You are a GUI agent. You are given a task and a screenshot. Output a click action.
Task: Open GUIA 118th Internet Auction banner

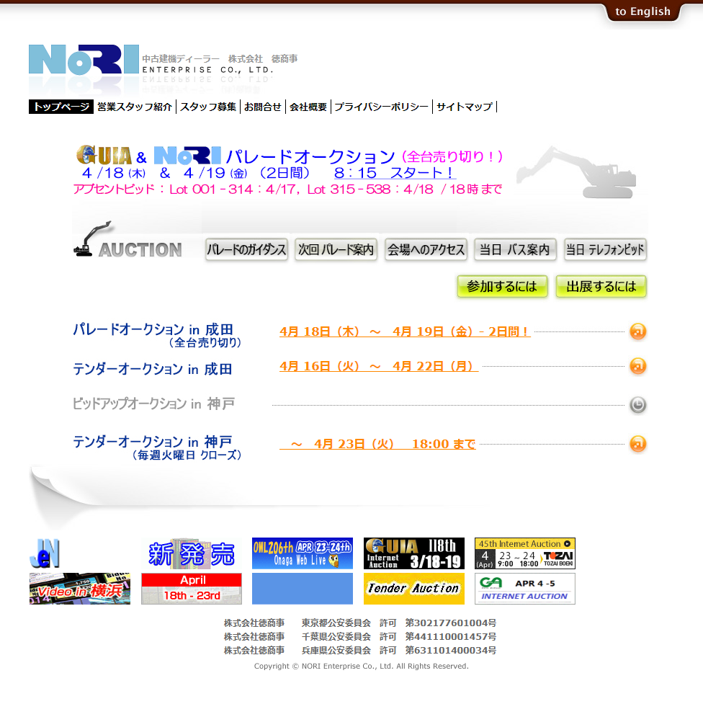click(x=414, y=553)
